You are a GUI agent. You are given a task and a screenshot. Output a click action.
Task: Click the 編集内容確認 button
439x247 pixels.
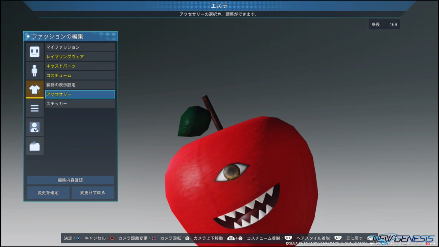coord(71,180)
